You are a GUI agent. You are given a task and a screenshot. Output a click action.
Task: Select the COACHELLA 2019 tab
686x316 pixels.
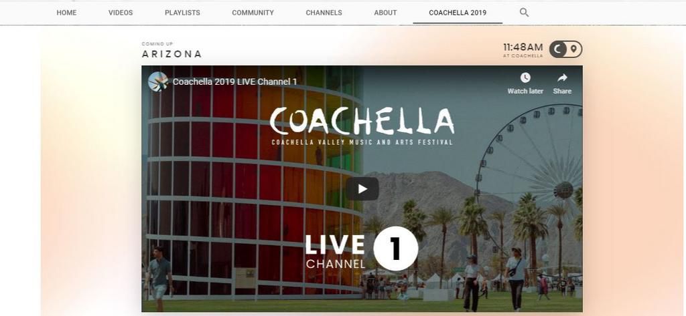(x=458, y=13)
